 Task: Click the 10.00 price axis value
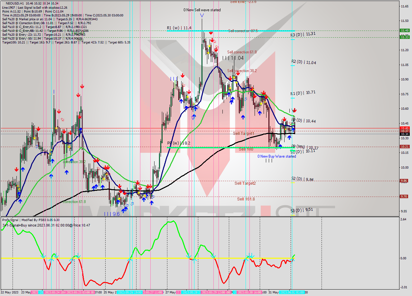tap(405, 167)
